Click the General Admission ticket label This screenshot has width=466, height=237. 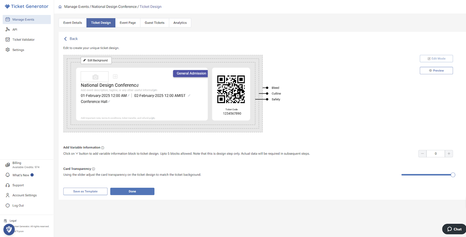click(190, 74)
